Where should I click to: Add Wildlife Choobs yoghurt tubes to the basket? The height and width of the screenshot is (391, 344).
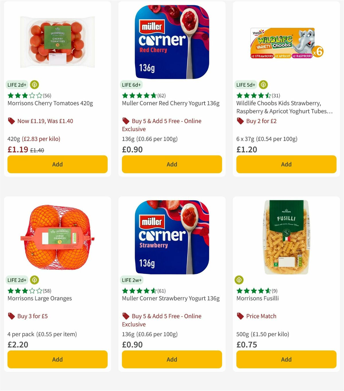coord(286,164)
